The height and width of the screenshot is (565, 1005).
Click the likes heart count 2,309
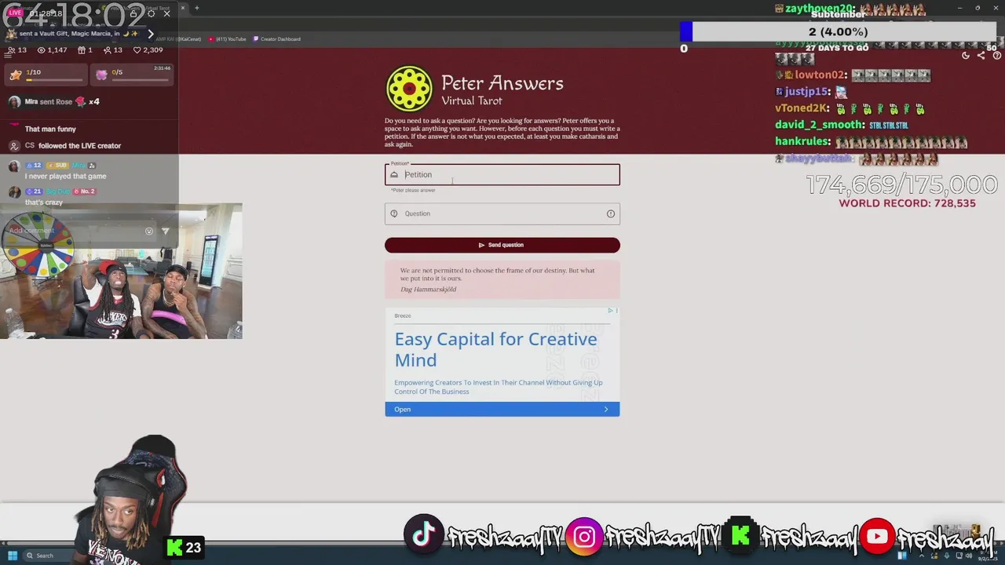(x=148, y=49)
